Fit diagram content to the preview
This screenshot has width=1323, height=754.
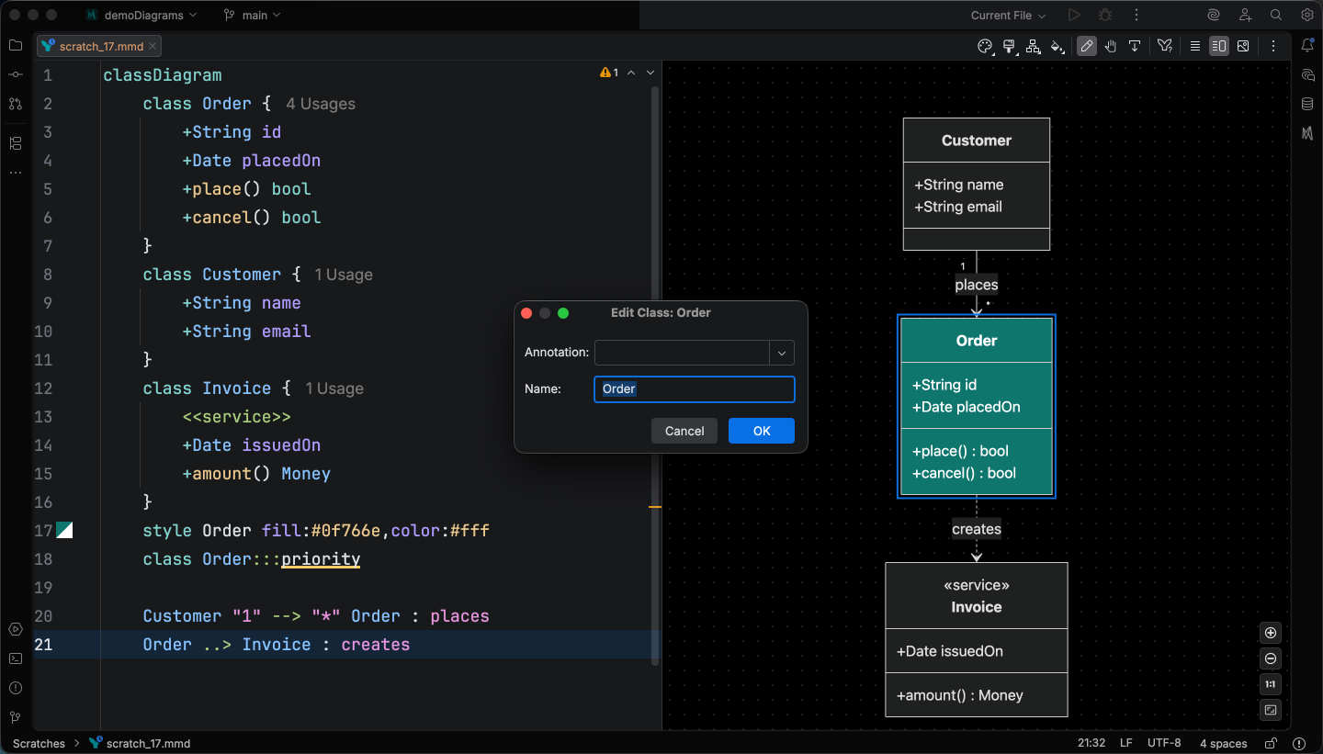pyautogui.click(x=1271, y=710)
